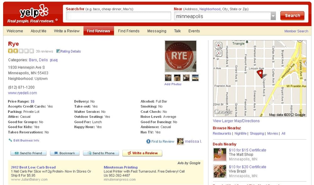Image resolution: width=314 pixels, height=185 pixels.
Task: Open the Events tab
Action: pyautogui.click(x=194, y=31)
